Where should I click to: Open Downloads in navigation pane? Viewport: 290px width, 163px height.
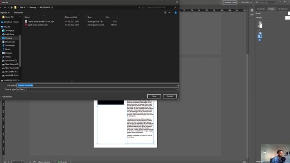tap(8, 45)
